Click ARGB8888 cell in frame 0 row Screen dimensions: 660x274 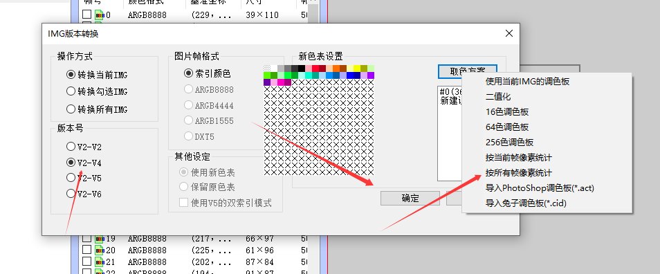tap(147, 15)
